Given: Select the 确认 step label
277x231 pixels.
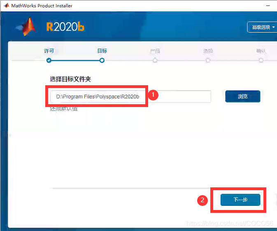Looking at the screenshot, I should click(x=261, y=51).
